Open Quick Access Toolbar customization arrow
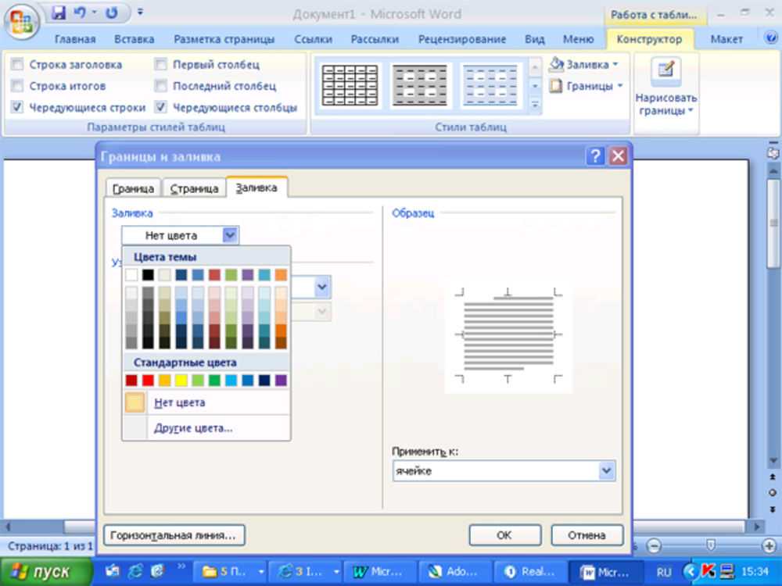Screen dimensions: 782x586 click(x=140, y=12)
